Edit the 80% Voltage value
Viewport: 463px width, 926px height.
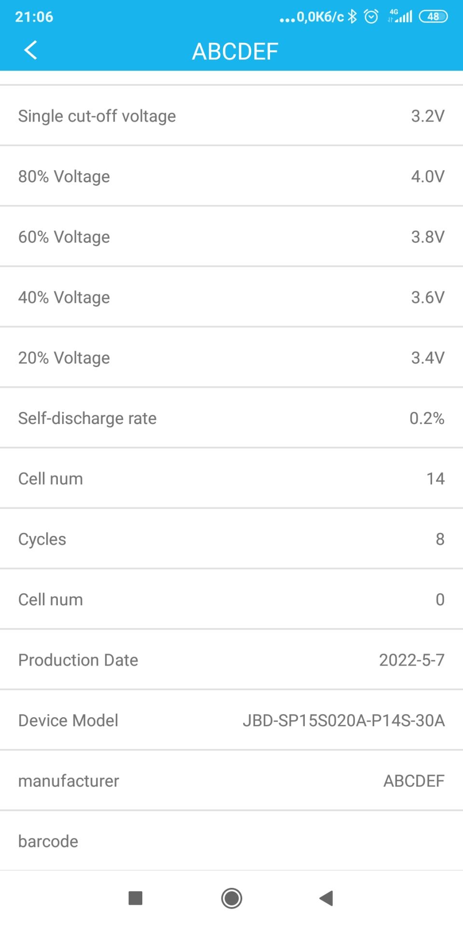(x=427, y=177)
